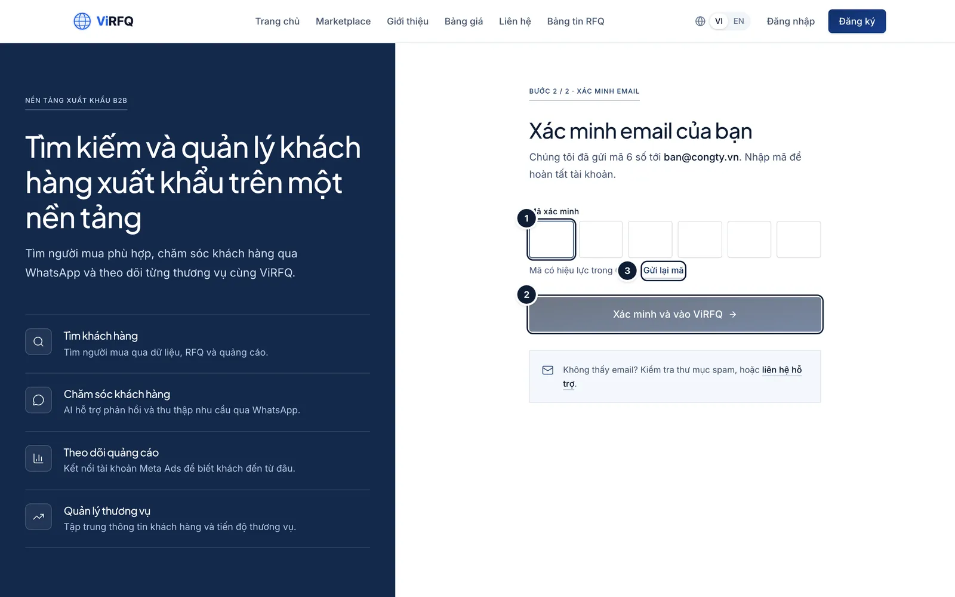
Task: Focus the first verification code box
Action: 552,239
